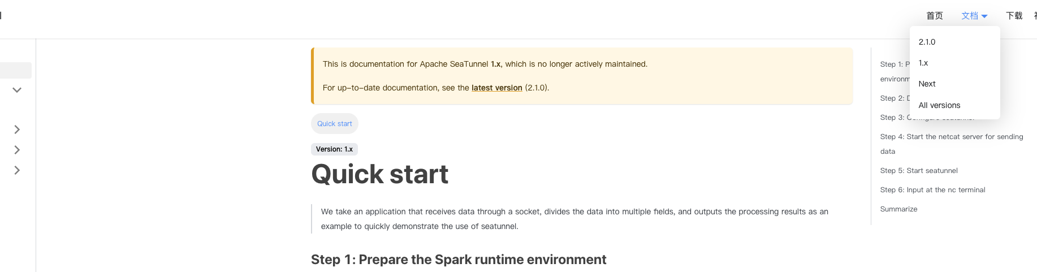Click the Quick start page heading

click(x=379, y=174)
